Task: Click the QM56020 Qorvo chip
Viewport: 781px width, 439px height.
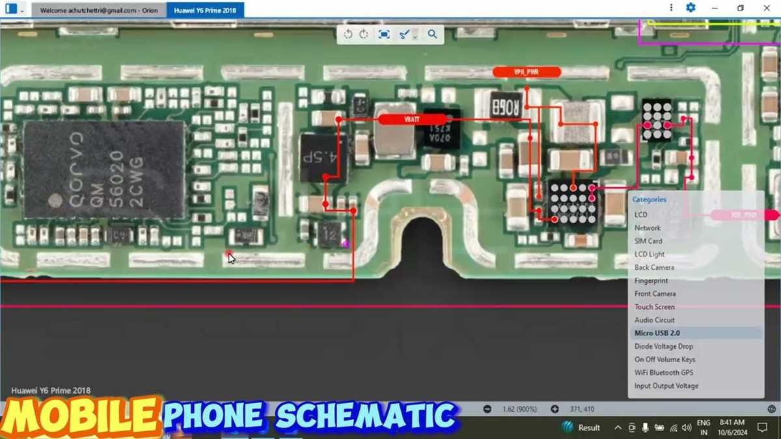Action: tap(104, 170)
